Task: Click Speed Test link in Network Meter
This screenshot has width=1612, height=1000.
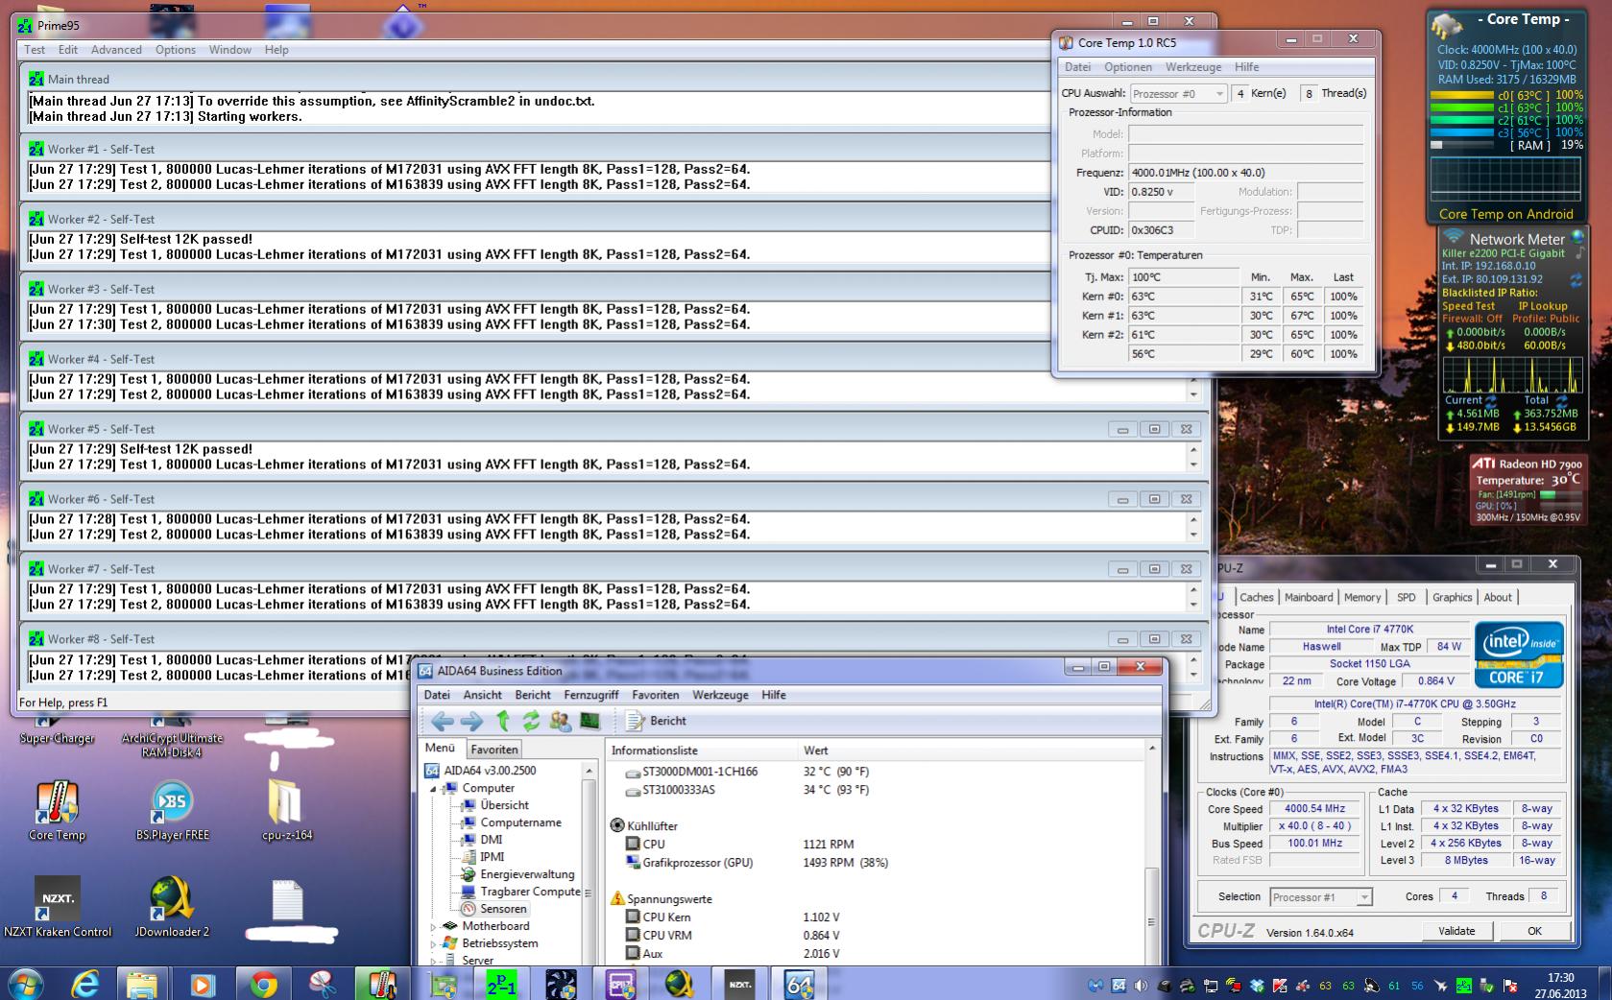Action: (1468, 306)
